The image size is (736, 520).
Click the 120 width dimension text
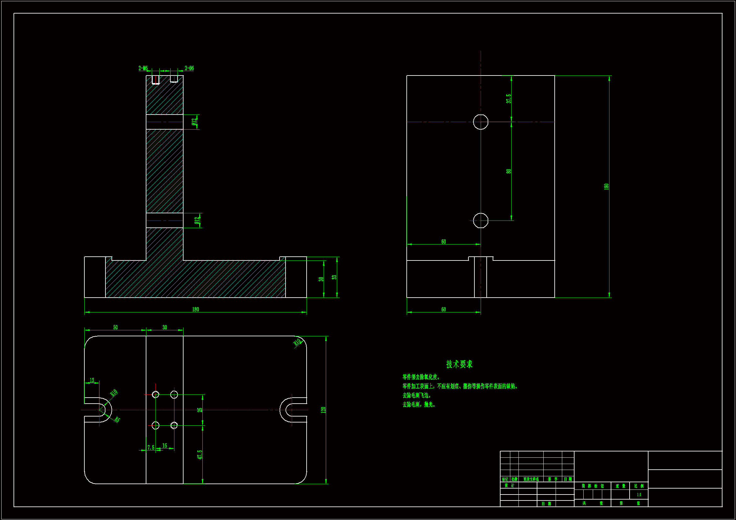(323, 410)
